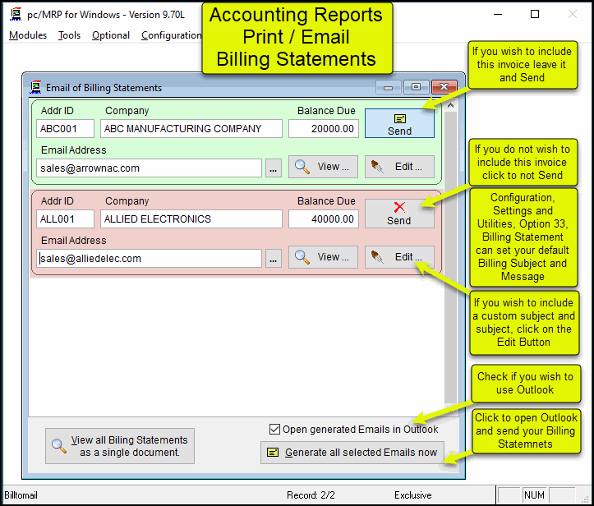The image size is (594, 506).
Task: Click the ABC001 Addr ID field
Action: 66,129
